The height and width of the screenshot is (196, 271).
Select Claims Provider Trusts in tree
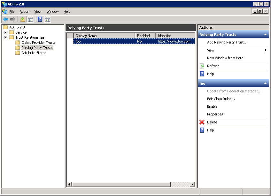pos(38,43)
